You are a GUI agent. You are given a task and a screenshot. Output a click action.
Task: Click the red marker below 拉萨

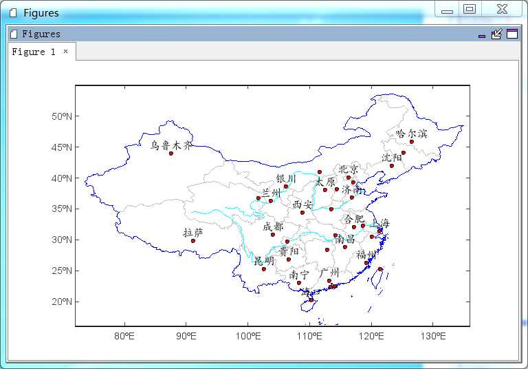[x=193, y=241]
